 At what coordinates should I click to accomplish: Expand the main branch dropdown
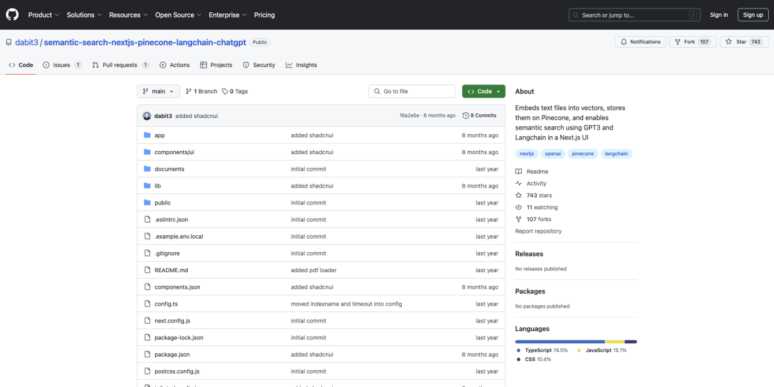(x=158, y=91)
